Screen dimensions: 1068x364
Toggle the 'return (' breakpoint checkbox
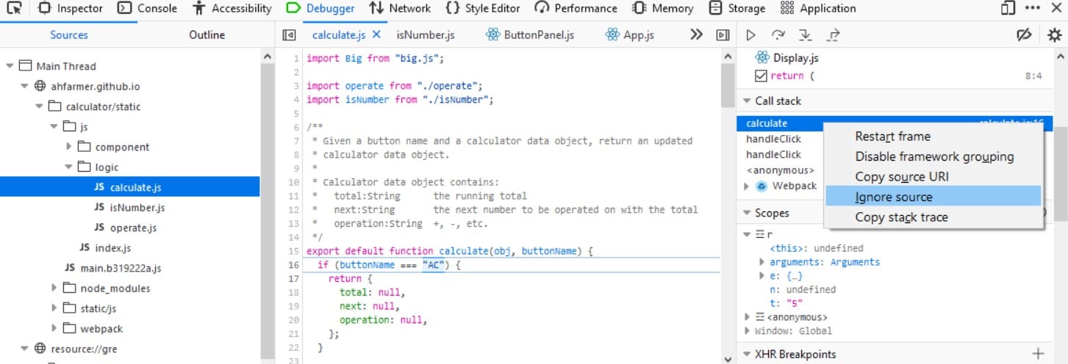(761, 76)
